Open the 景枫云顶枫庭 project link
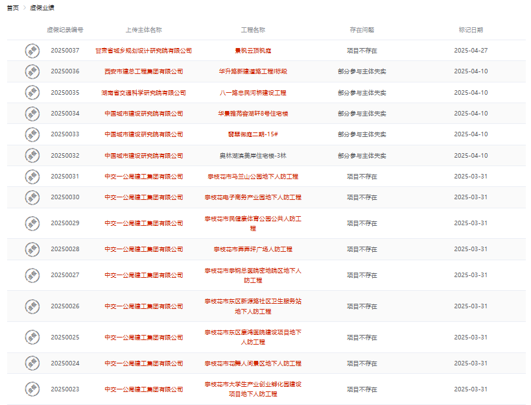This screenshot has width=531, height=405. [254, 49]
